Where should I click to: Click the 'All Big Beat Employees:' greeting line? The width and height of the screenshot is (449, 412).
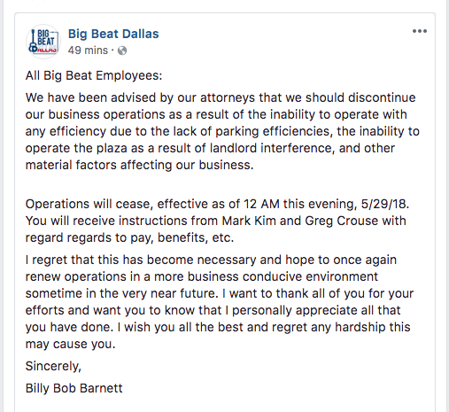[x=94, y=75]
